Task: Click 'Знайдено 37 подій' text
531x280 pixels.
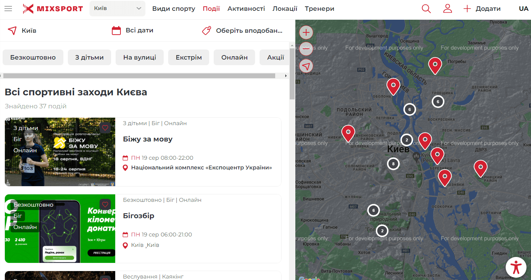Action: (x=36, y=106)
